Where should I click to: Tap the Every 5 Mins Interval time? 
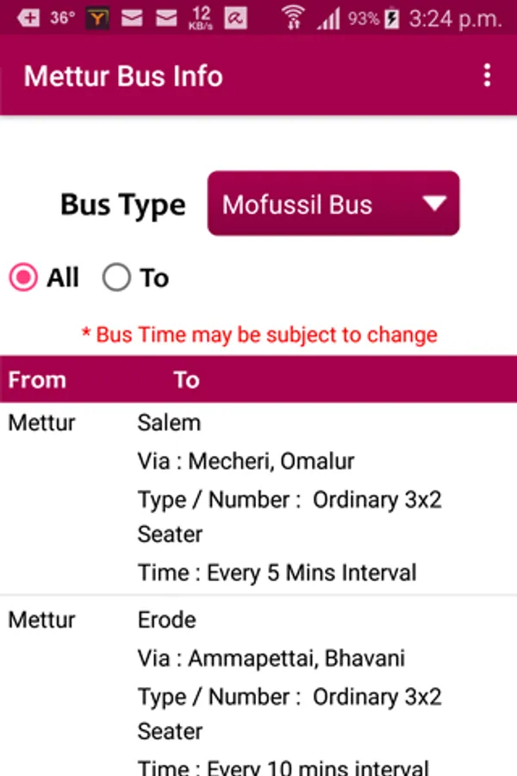tap(277, 573)
